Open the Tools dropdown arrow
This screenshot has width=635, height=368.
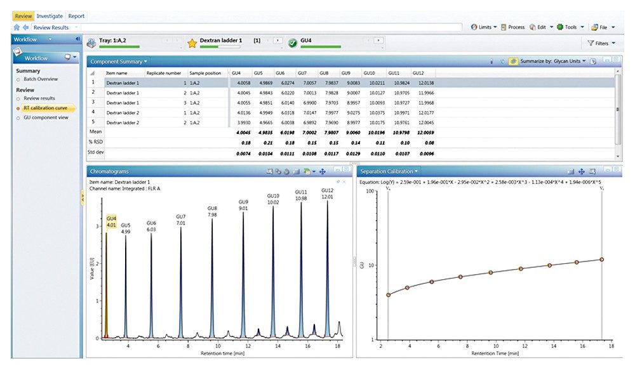tap(582, 27)
